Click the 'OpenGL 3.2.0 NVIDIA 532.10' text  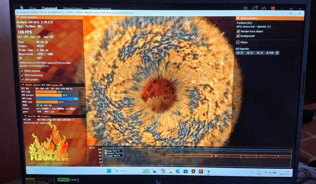pyautogui.click(x=34, y=66)
